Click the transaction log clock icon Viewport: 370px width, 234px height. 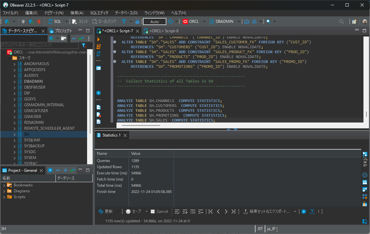(170, 22)
